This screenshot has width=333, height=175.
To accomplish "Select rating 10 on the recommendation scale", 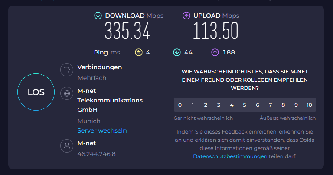I will point(309,105).
